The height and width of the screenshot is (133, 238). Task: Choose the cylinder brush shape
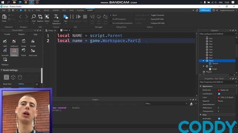click(x=20, y=77)
